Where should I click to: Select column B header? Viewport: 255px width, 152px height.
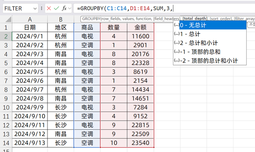61,19
